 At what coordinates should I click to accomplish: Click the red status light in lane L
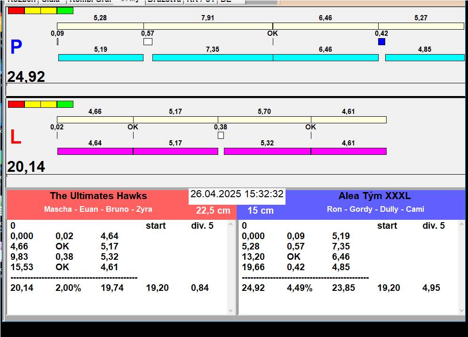pos(16,104)
